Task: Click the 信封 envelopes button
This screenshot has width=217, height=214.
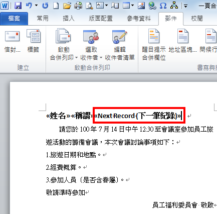Action: pyautogui.click(x=13, y=41)
